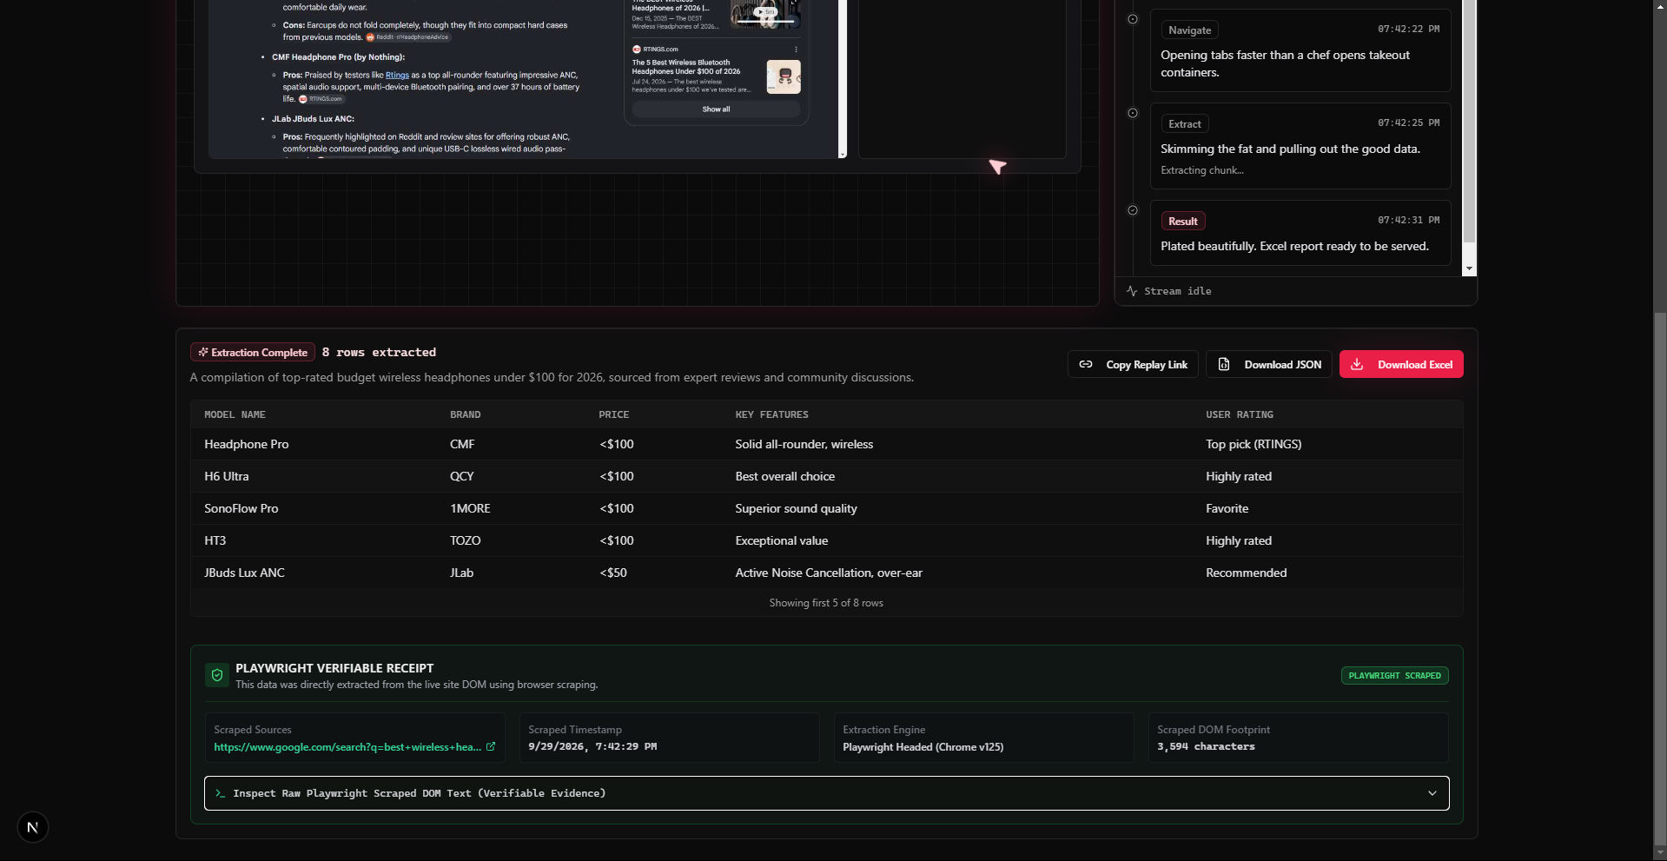1667x861 pixels.
Task: Click the 3,594 characters footprint value
Action: coord(1206,746)
